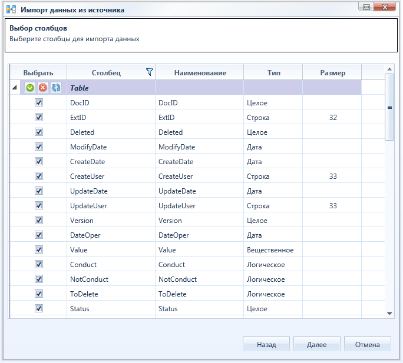Toggle the NotConduct column checkbox
The image size is (403, 363).
point(39,279)
